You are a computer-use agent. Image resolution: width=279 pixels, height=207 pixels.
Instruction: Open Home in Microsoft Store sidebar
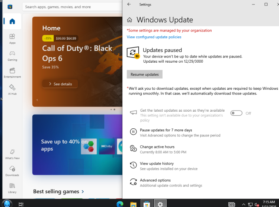(x=12, y=21)
